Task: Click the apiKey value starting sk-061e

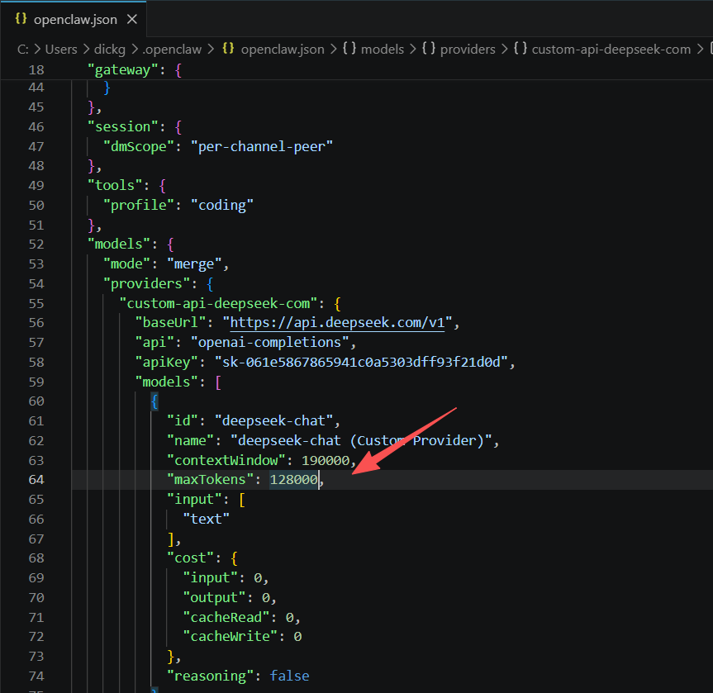Action: coord(361,362)
